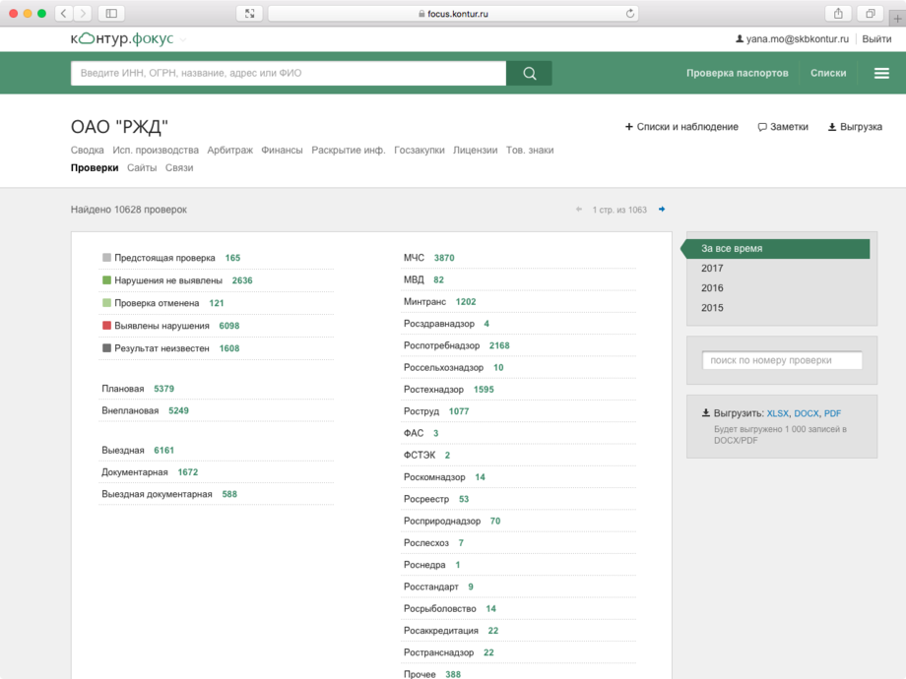Reload page using the address bar icon
Screen dimensions: 906x679
pos(630,14)
